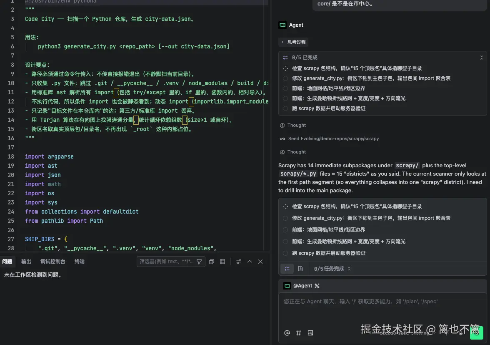The width and height of the screenshot is (490, 345).
Task: Toggle lower-card task 跑 scrapy 数据并启动服务器验证
Action: point(285,253)
